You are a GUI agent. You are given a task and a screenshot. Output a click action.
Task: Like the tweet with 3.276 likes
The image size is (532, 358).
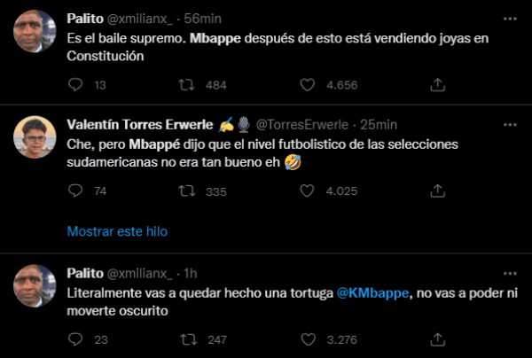click(x=308, y=339)
